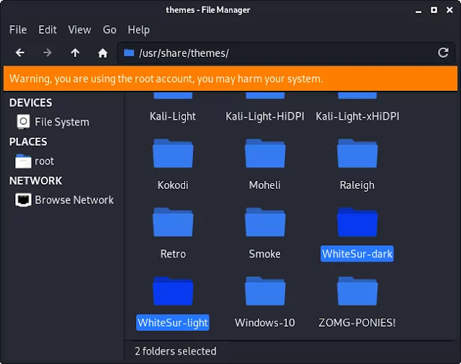
Task: Click the ZOMG-PONIES! folder name
Action: click(x=357, y=322)
